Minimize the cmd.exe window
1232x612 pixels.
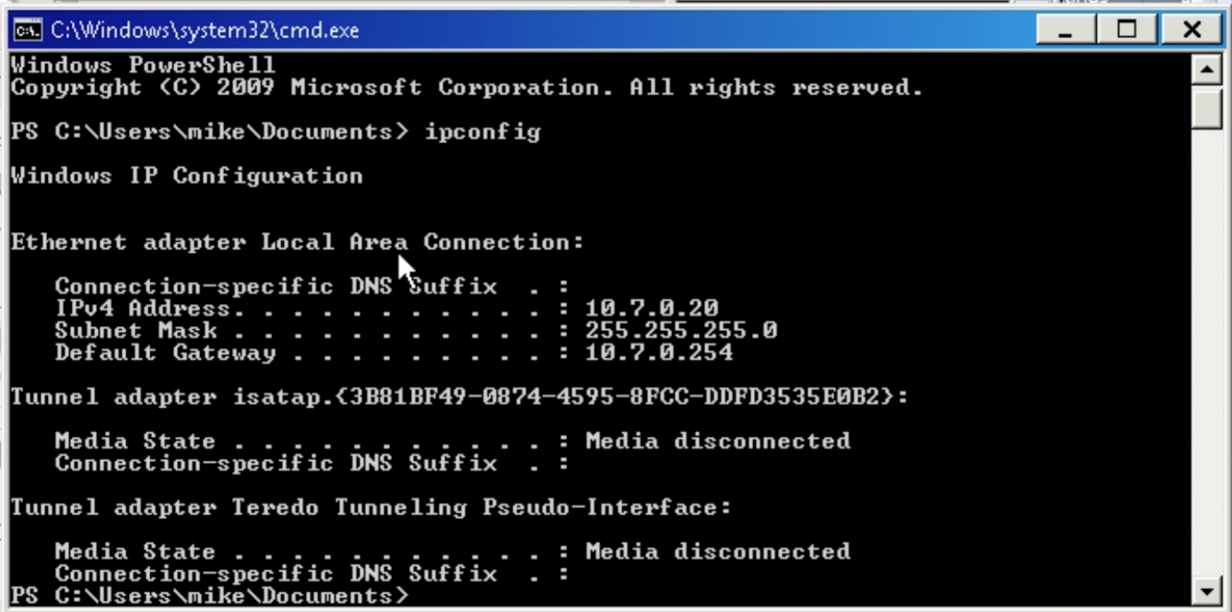coord(1066,30)
